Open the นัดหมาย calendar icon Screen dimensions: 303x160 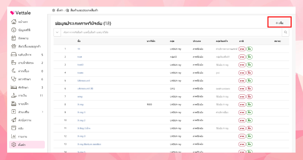pos(14,38)
